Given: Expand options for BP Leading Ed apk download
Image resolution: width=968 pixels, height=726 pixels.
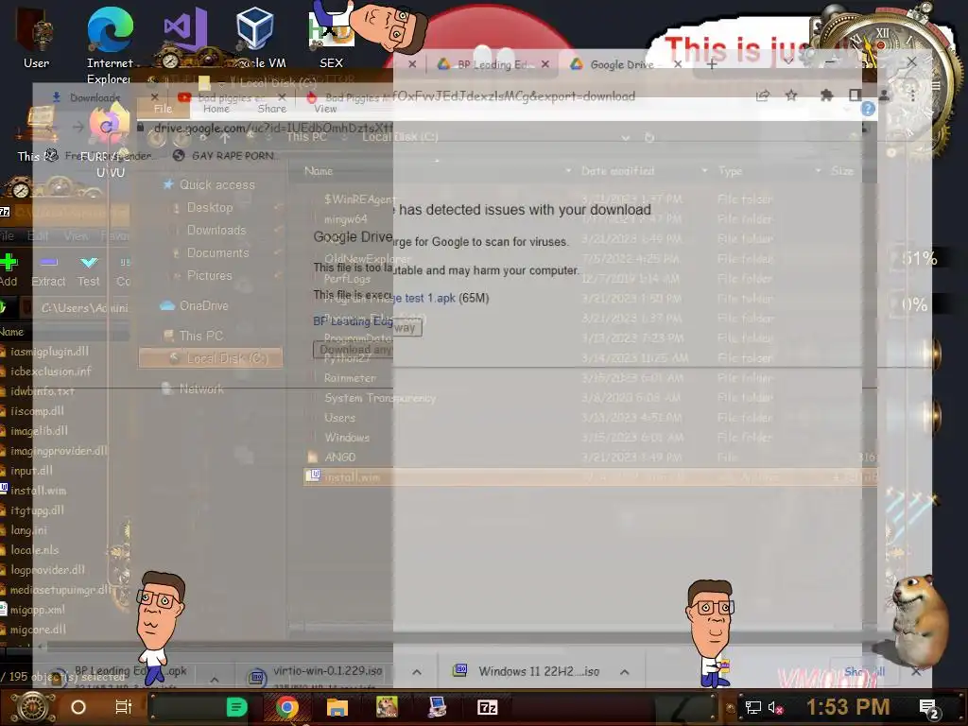Looking at the screenshot, I should pos(215,679).
